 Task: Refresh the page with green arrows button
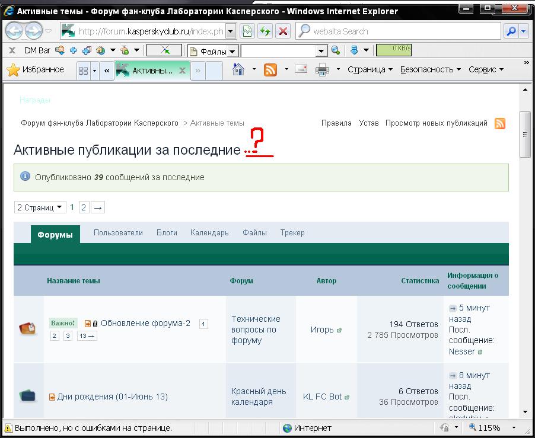click(x=265, y=31)
